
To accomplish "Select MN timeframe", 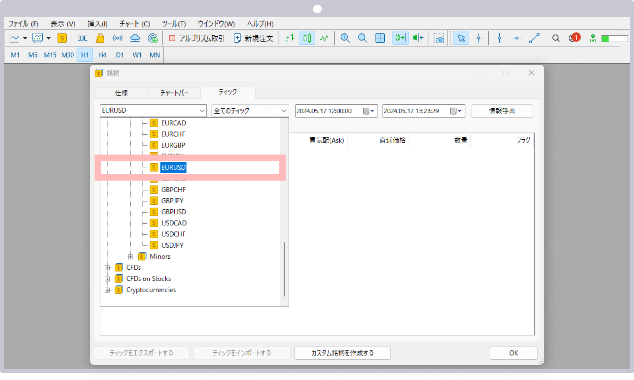I will pyautogui.click(x=155, y=55).
